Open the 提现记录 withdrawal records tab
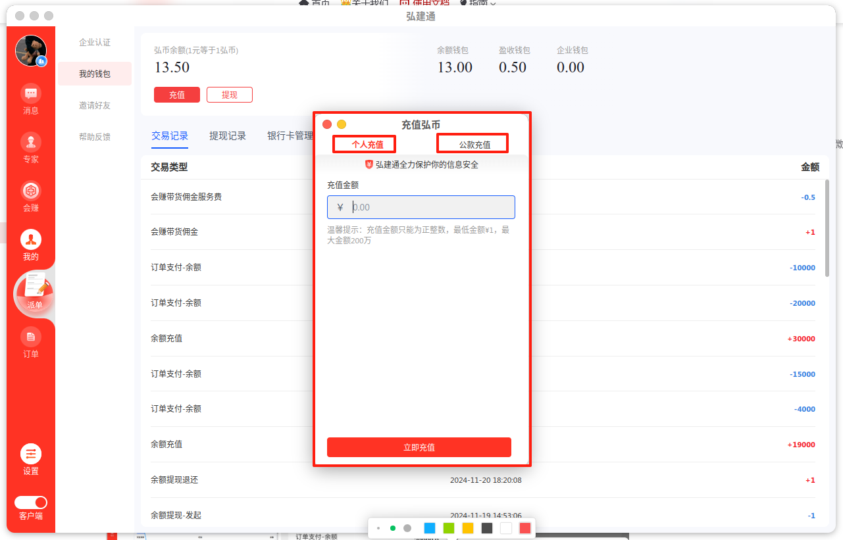 pyautogui.click(x=228, y=136)
